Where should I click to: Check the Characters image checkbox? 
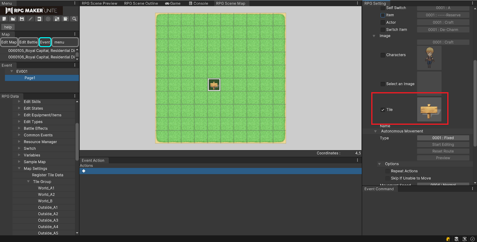click(383, 55)
